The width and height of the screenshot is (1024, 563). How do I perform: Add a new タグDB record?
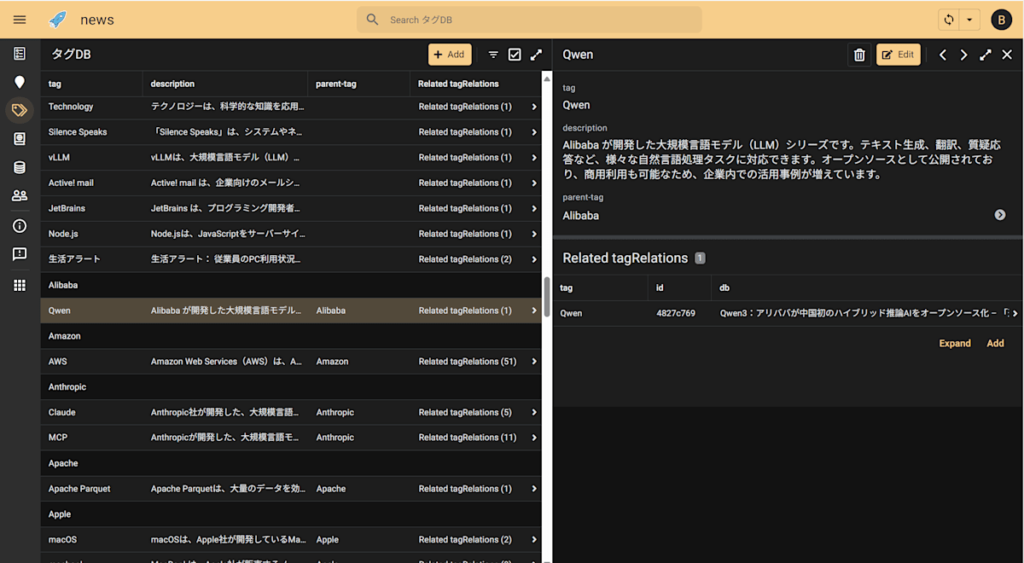click(x=450, y=55)
